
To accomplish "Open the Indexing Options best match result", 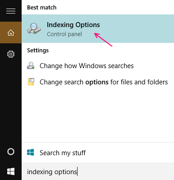I will (98, 28).
